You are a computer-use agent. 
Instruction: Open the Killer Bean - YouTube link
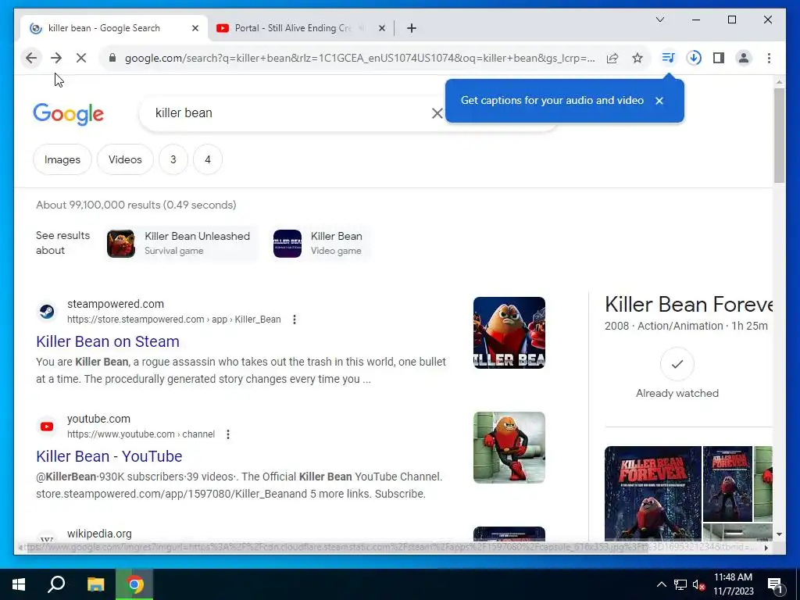109,456
